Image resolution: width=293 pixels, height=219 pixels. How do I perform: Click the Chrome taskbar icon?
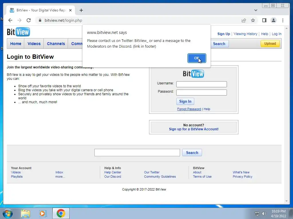[x=61, y=213]
